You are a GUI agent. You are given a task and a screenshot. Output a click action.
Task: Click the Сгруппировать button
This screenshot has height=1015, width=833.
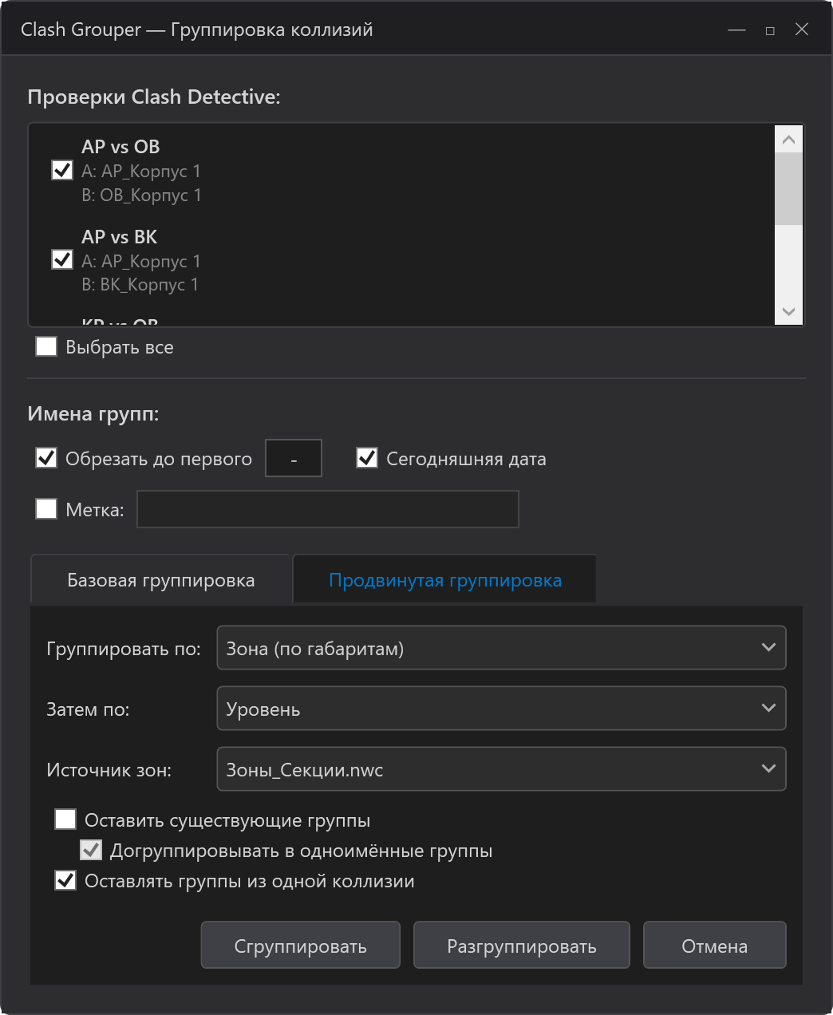point(301,946)
